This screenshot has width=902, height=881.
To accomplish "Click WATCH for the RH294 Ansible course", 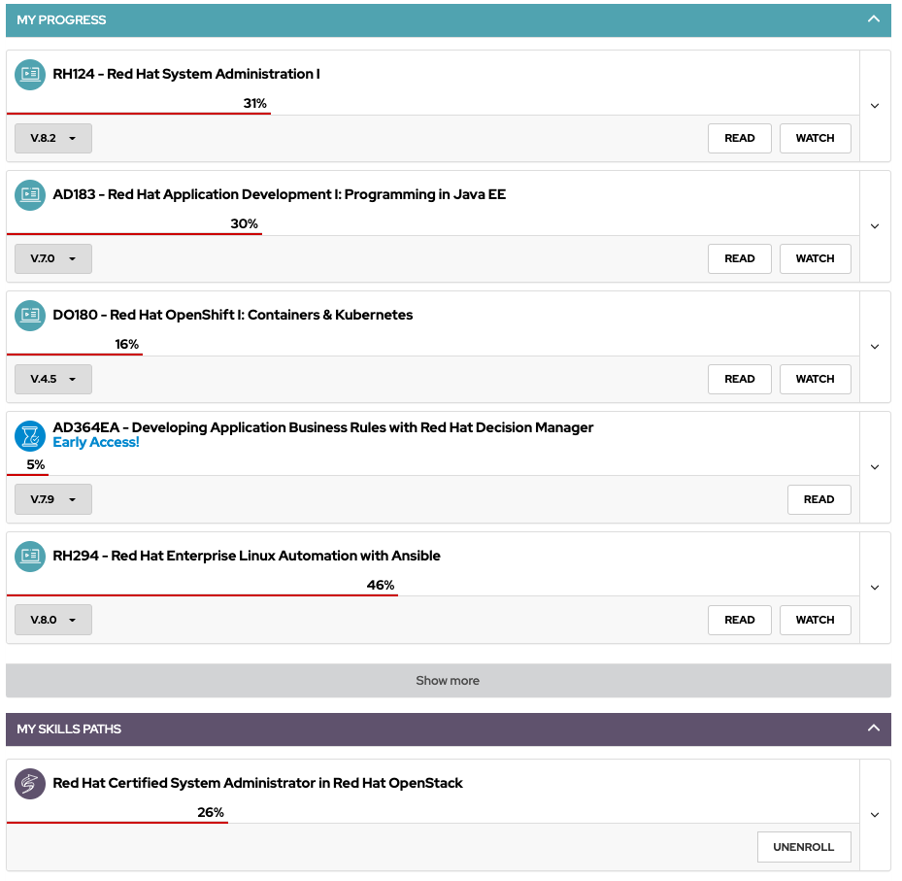I will (x=815, y=620).
